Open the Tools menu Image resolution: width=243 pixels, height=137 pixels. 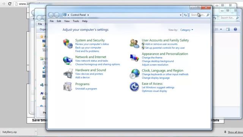pos(76,21)
